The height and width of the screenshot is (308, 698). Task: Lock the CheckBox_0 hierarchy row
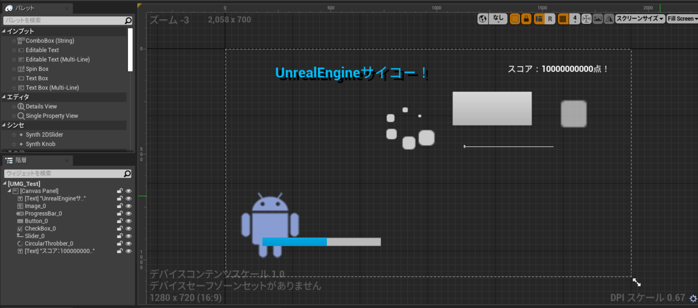pyautogui.click(x=120, y=228)
